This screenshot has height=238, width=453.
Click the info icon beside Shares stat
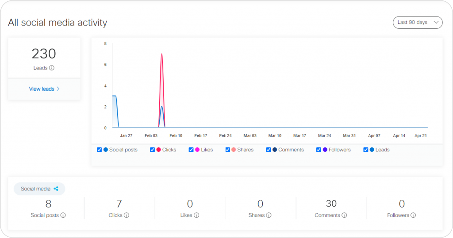(269, 215)
